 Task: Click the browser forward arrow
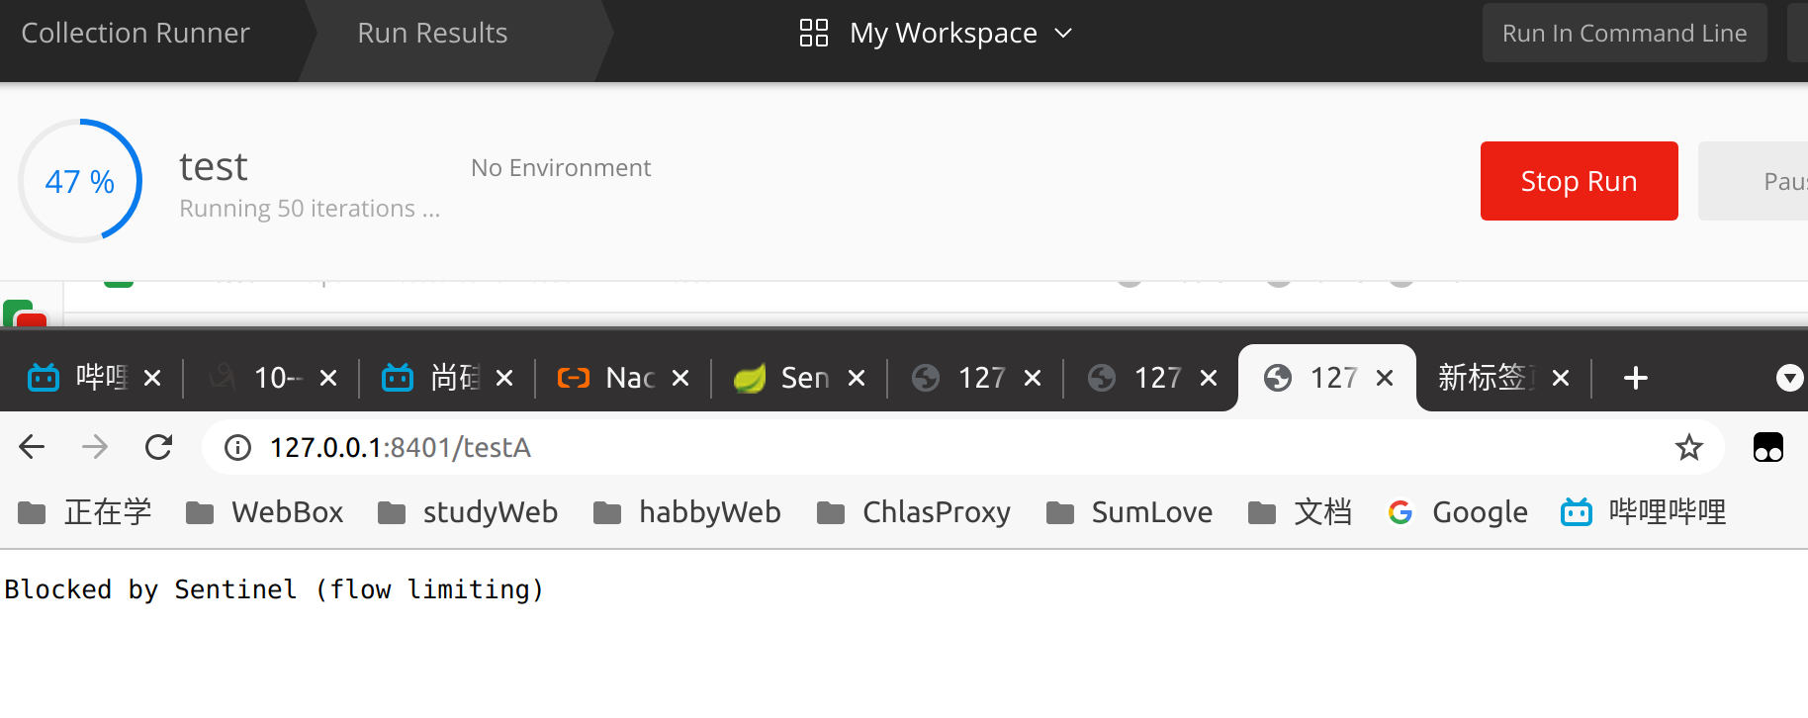95,447
